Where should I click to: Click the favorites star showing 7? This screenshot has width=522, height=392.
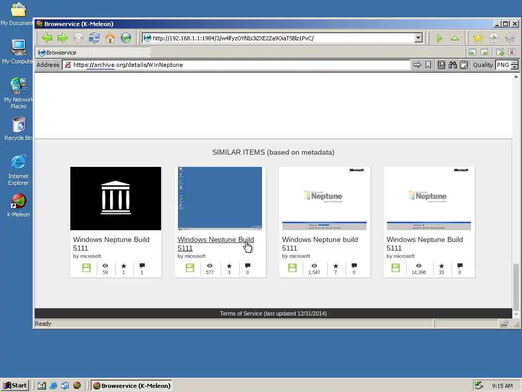[335, 266]
